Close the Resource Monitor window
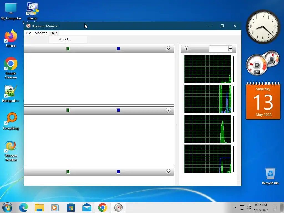Viewport: 284px width, 213px height. pyautogui.click(x=235, y=26)
